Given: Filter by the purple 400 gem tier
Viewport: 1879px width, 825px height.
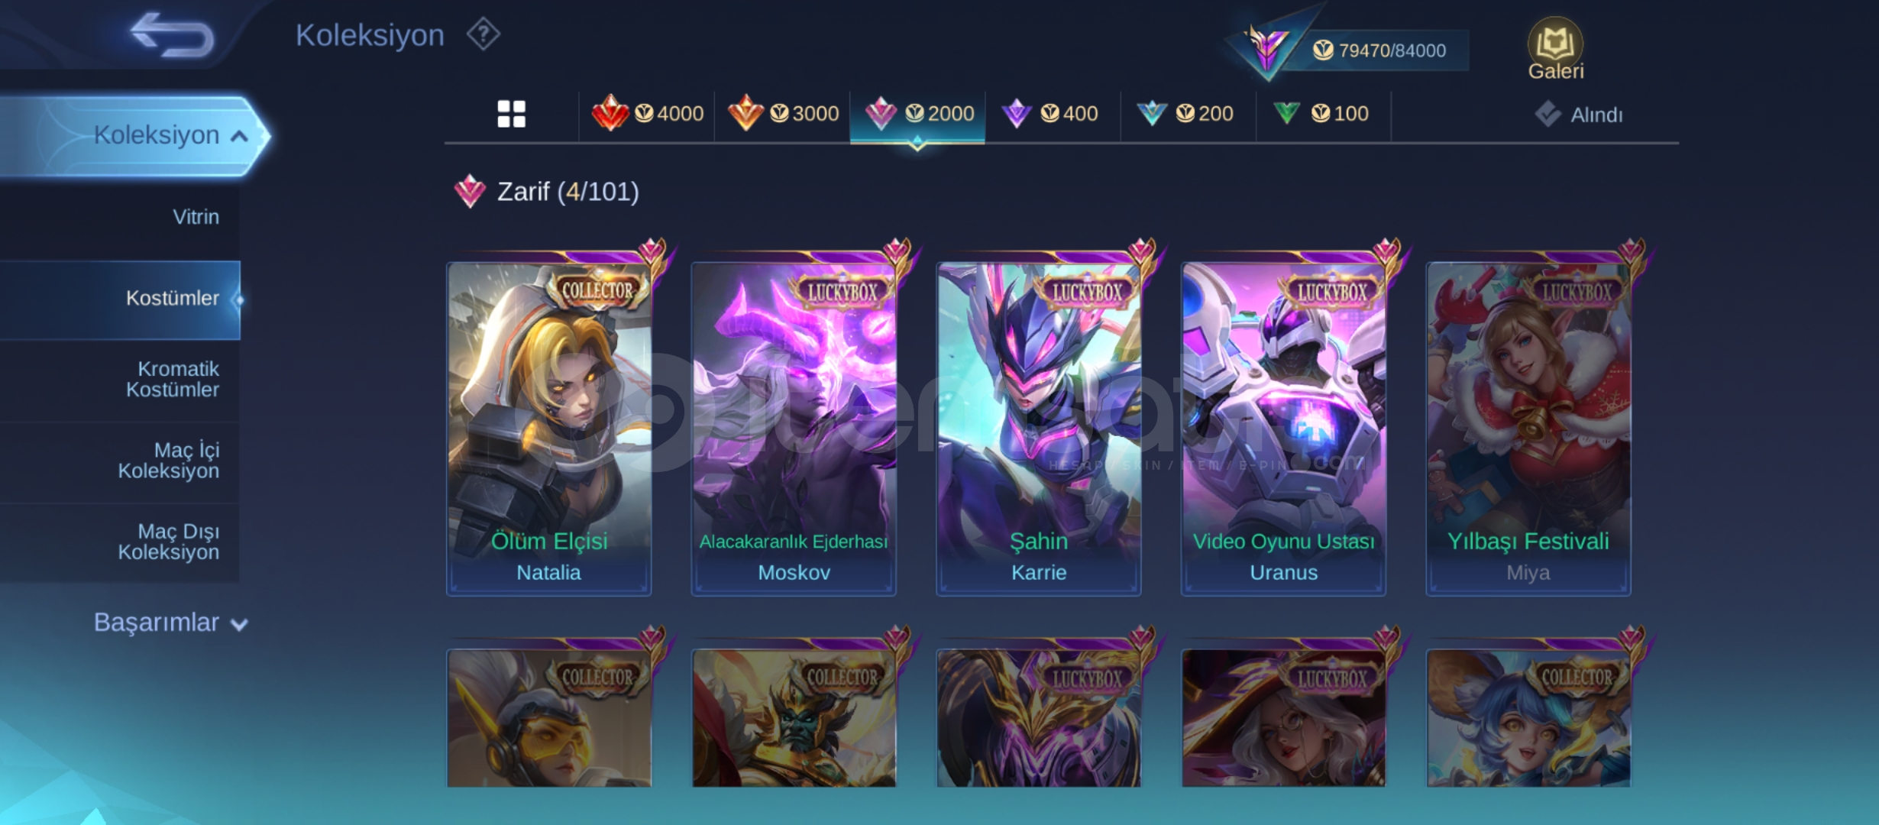Looking at the screenshot, I should click(x=1053, y=114).
